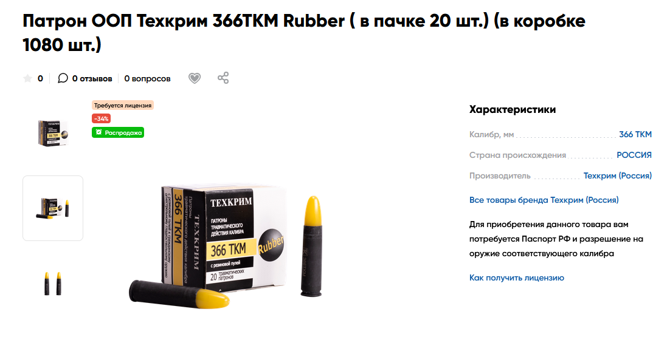Image resolution: width=653 pixels, height=340 pixels.
Task: Select the box with bullets thumbnail
Action: [x=53, y=208]
